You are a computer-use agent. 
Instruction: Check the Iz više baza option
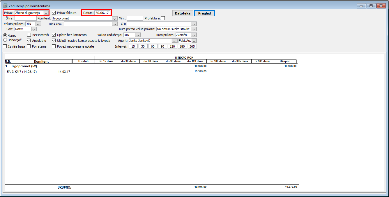coord(5,46)
